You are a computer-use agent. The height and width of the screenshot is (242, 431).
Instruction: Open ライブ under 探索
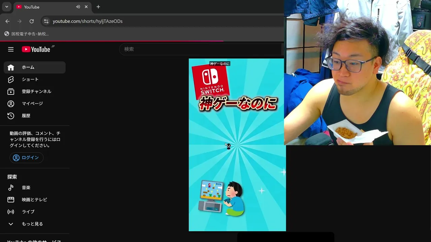(x=35, y=212)
